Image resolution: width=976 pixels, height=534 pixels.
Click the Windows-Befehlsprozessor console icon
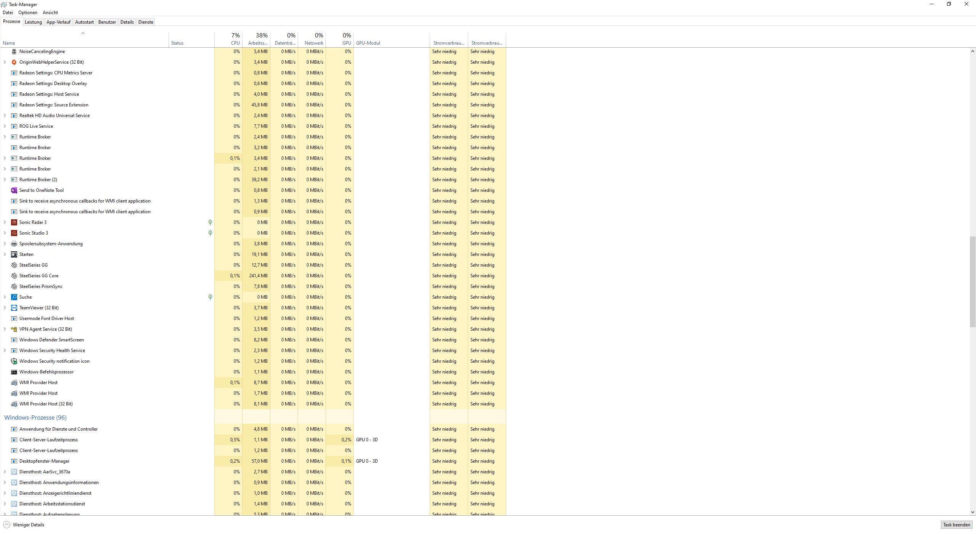[14, 372]
